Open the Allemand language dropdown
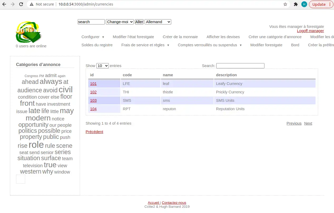334x213 pixels. click(x=158, y=22)
